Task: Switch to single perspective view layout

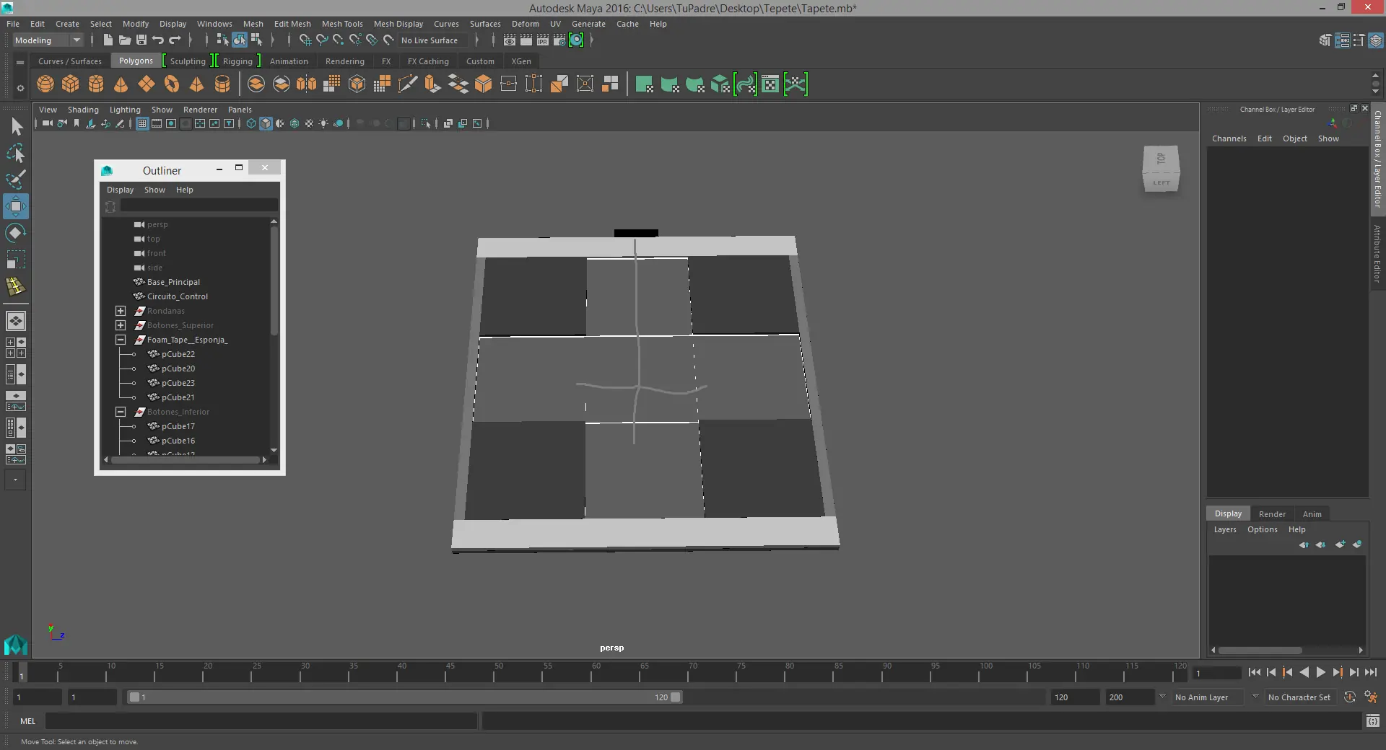Action: pyautogui.click(x=15, y=320)
